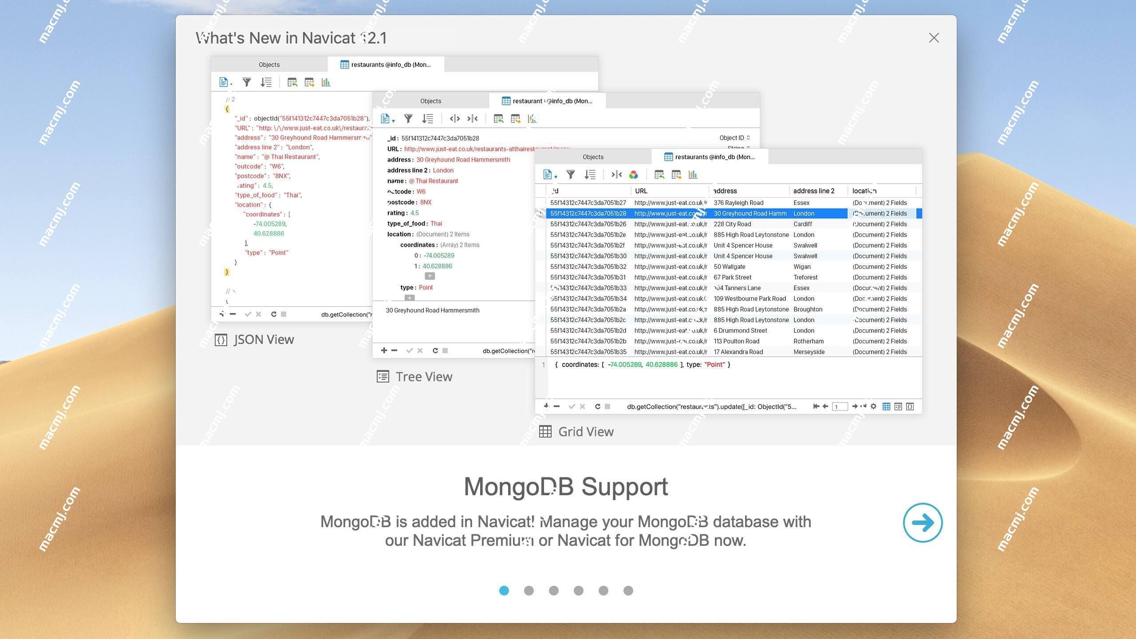The height and width of the screenshot is (639, 1136).
Task: Select the first pagination dot
Action: pos(504,590)
